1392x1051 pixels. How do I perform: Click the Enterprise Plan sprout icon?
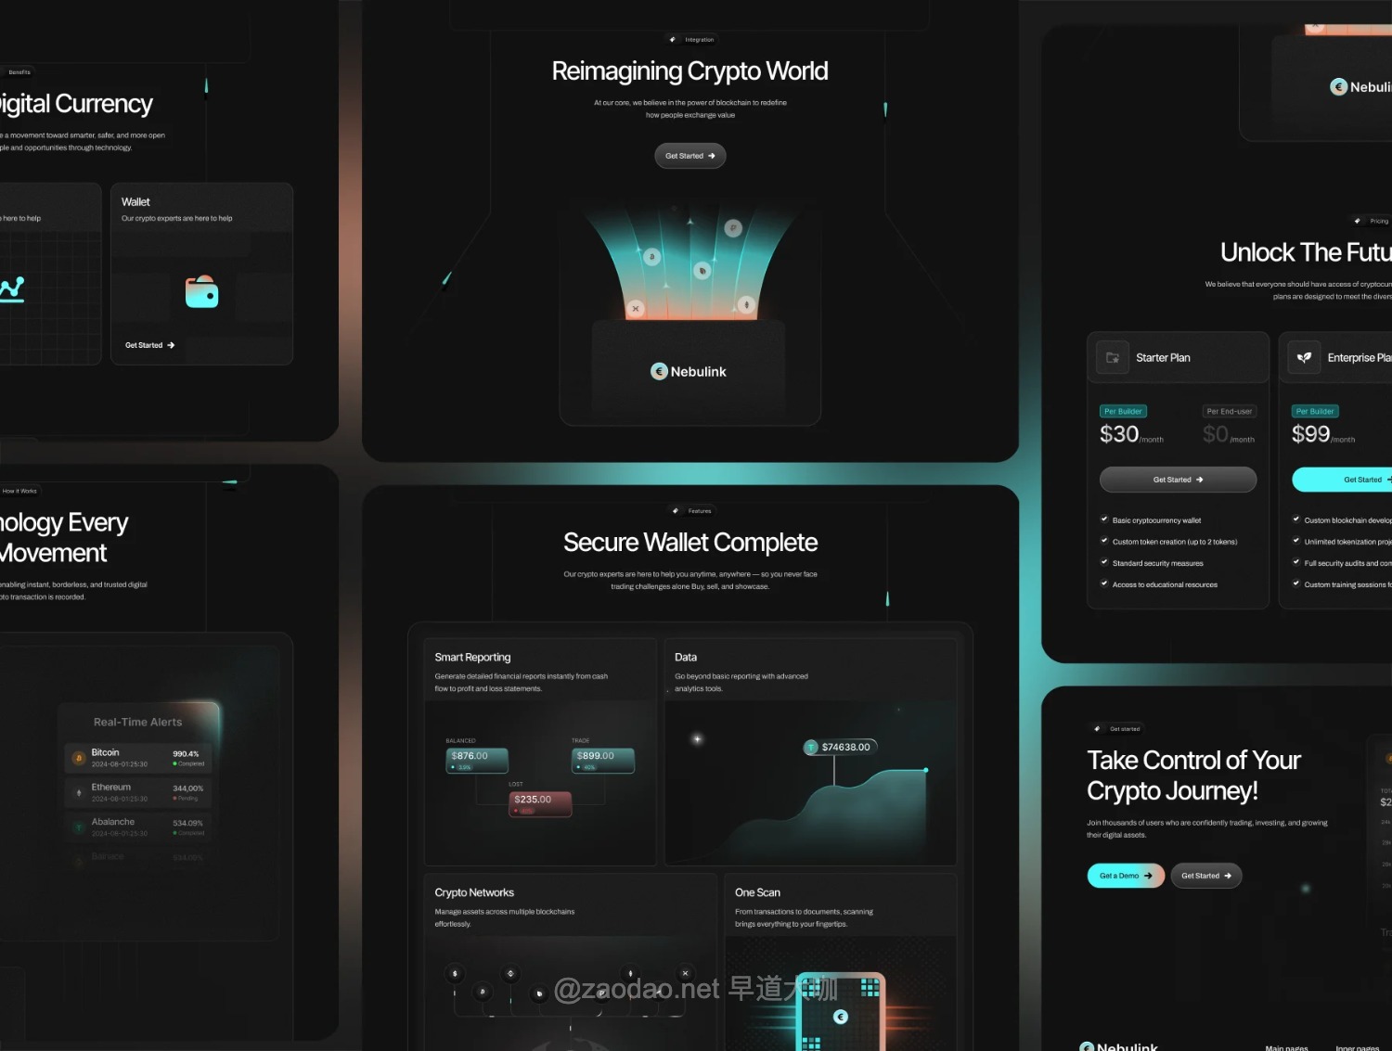point(1304,357)
